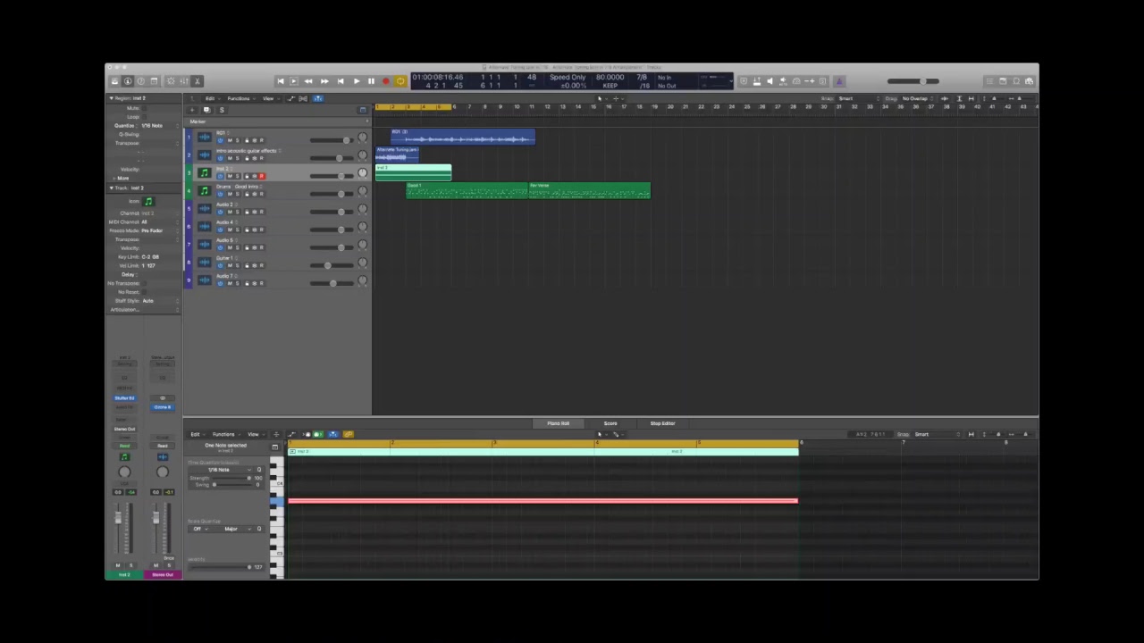This screenshot has width=1144, height=643.
Task: Go to beginning of project
Action: click(280, 81)
